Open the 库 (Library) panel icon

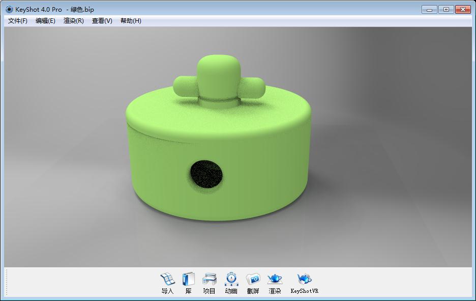click(x=188, y=283)
